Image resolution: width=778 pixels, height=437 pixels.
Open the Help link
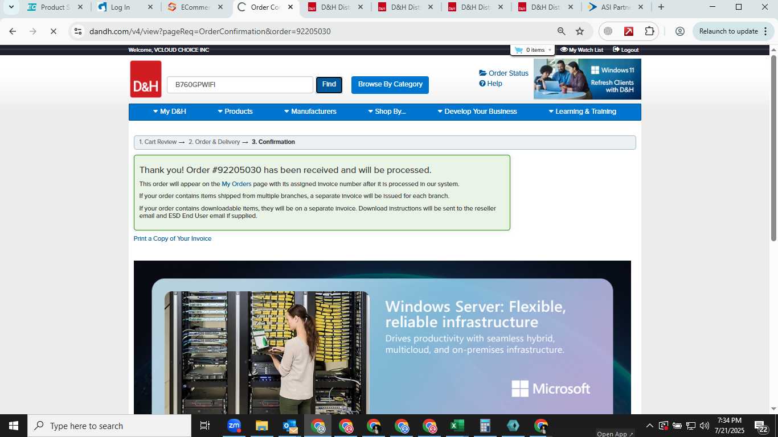[491, 84]
